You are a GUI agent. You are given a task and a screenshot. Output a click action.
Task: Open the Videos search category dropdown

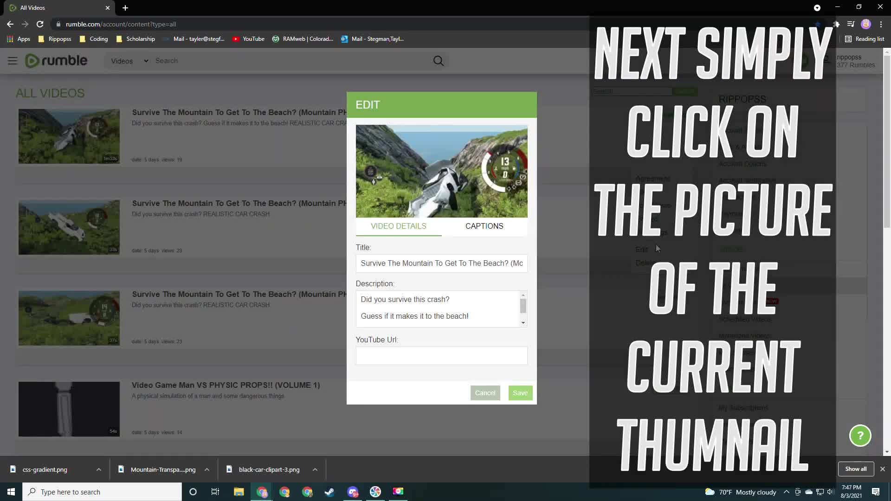pyautogui.click(x=127, y=61)
